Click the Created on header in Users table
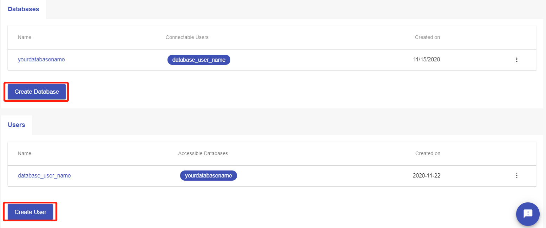 (427, 153)
